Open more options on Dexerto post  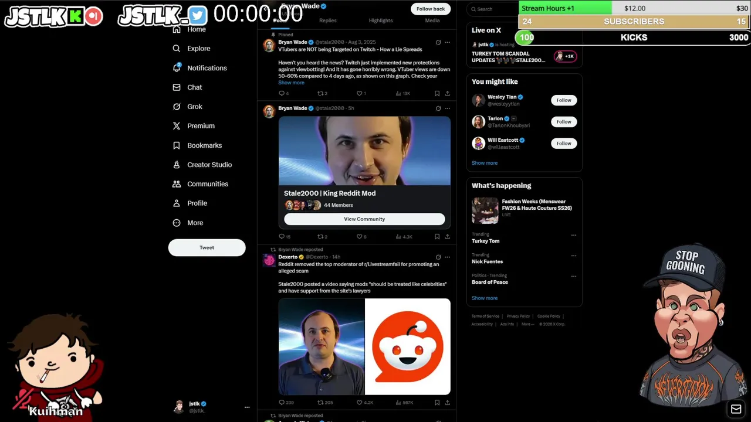[447, 257]
